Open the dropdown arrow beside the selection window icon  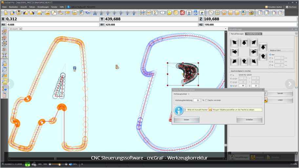(x=43, y=13)
